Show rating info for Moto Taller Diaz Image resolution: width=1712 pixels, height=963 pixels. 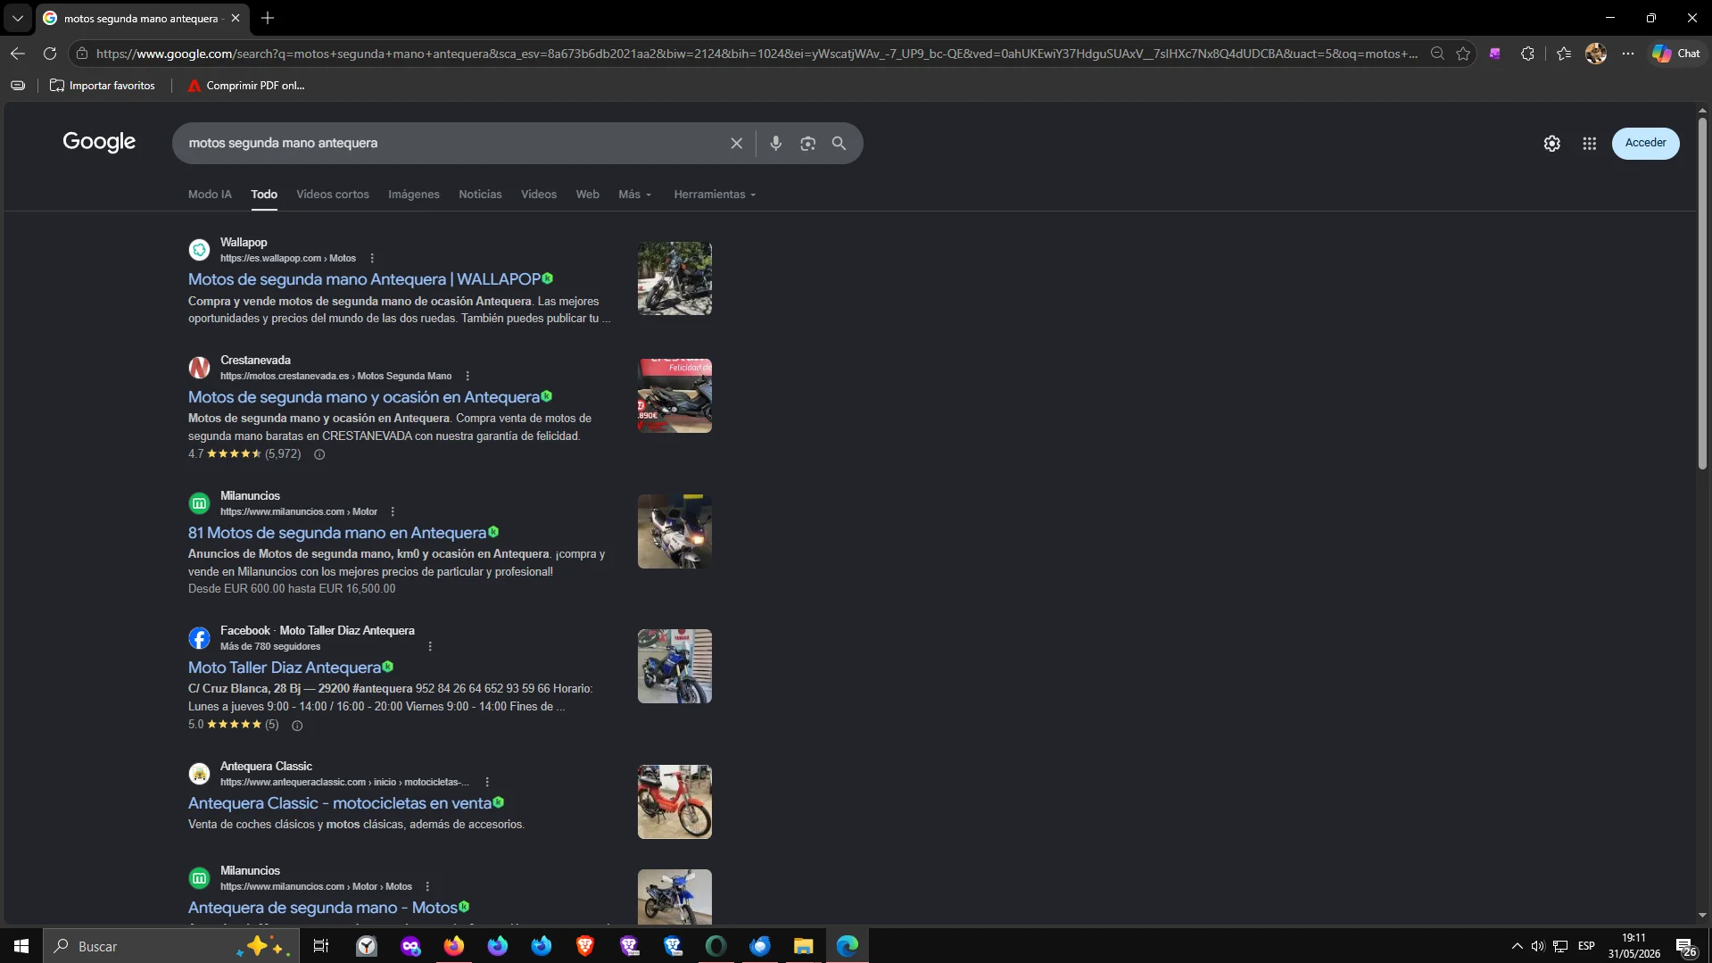pyautogui.click(x=297, y=726)
